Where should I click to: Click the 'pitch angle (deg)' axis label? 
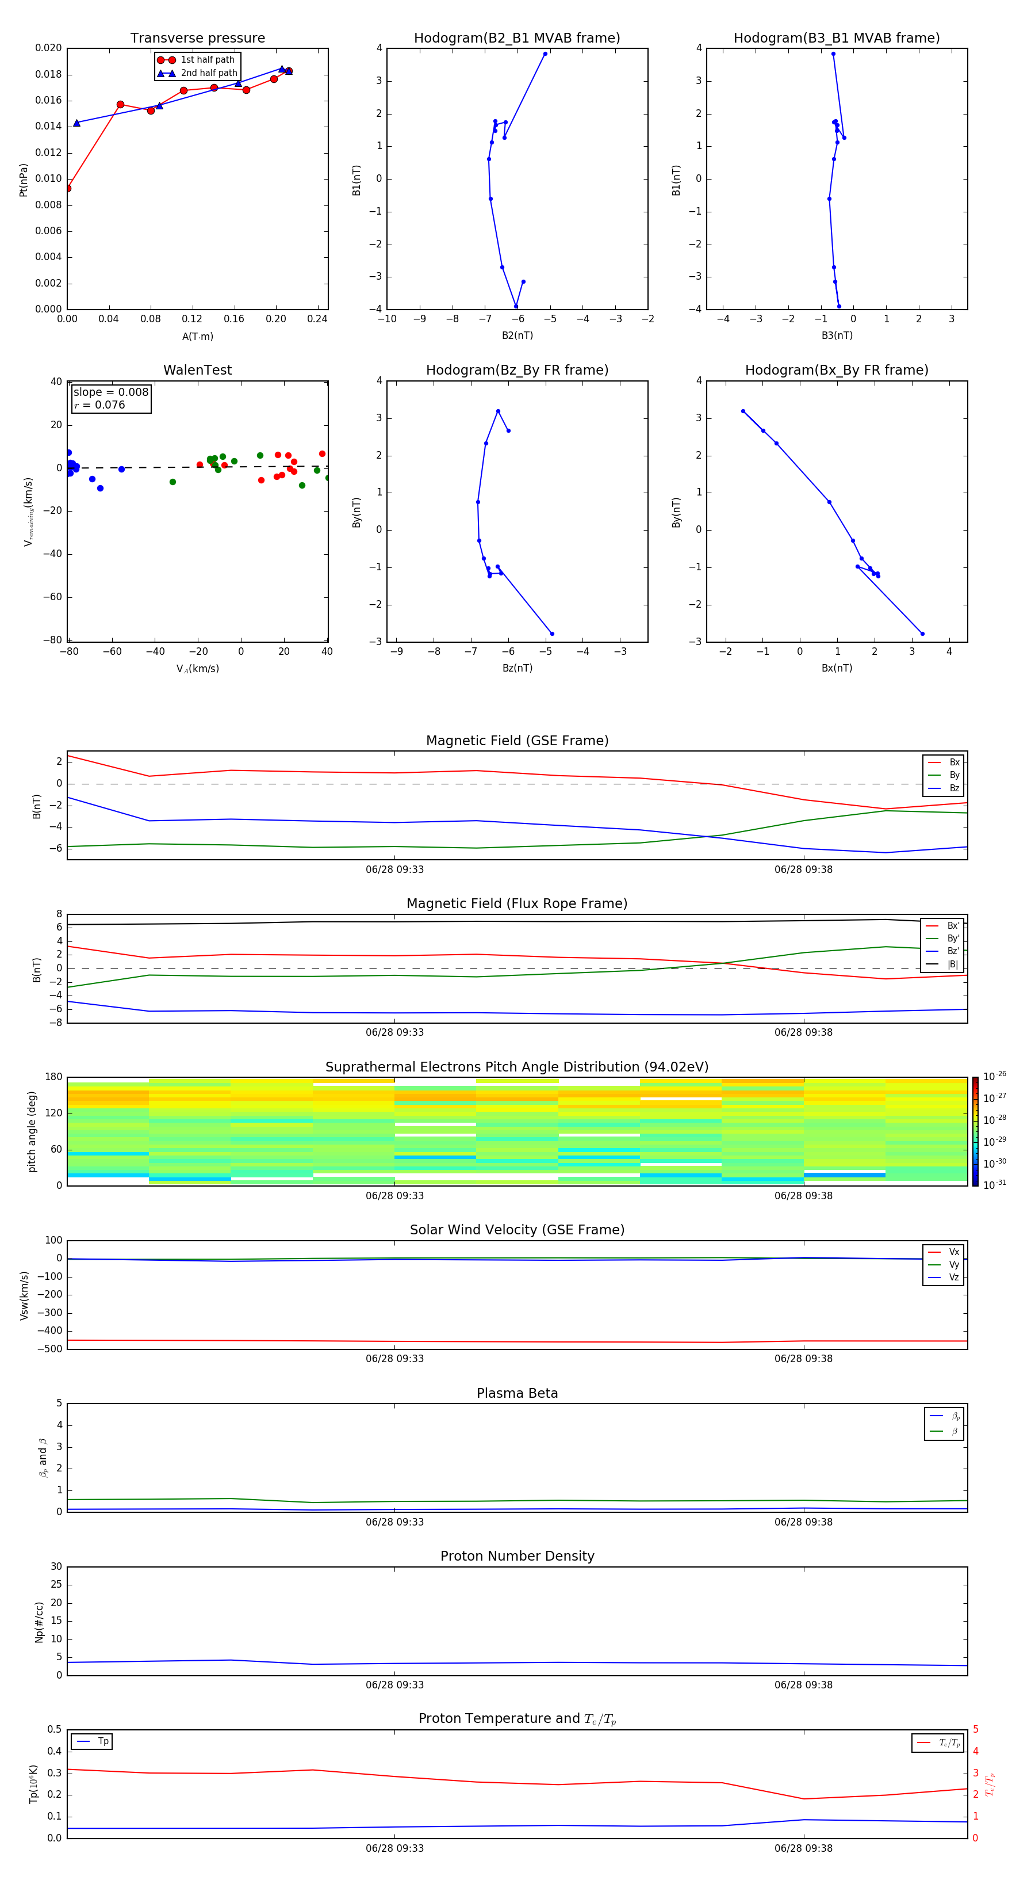point(32,1131)
